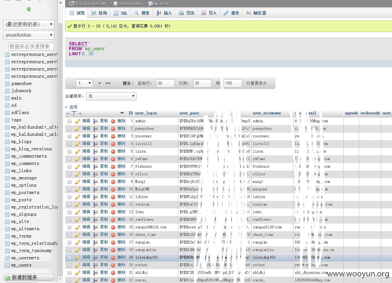The height and width of the screenshot is (283, 392).
Task: Click the copy icon for yoosower row
Action: point(95,136)
